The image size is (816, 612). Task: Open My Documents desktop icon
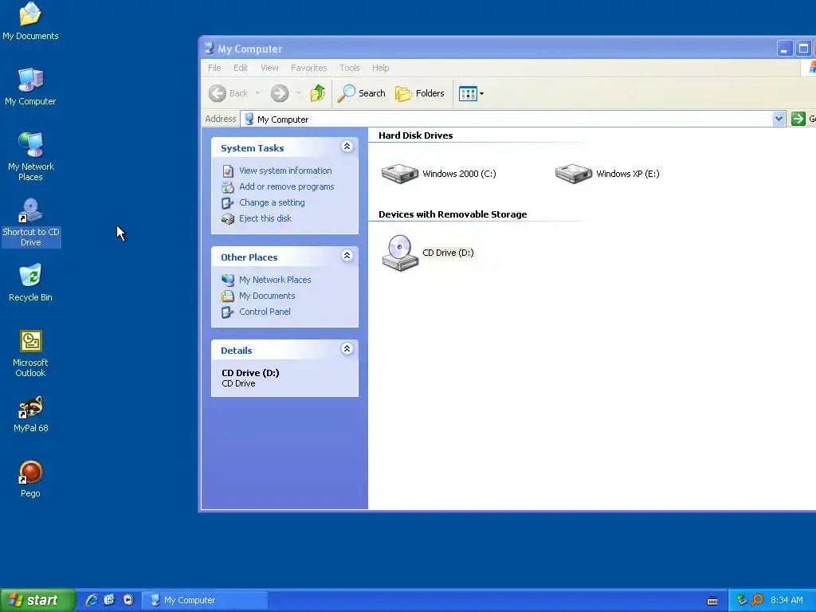pos(30,21)
